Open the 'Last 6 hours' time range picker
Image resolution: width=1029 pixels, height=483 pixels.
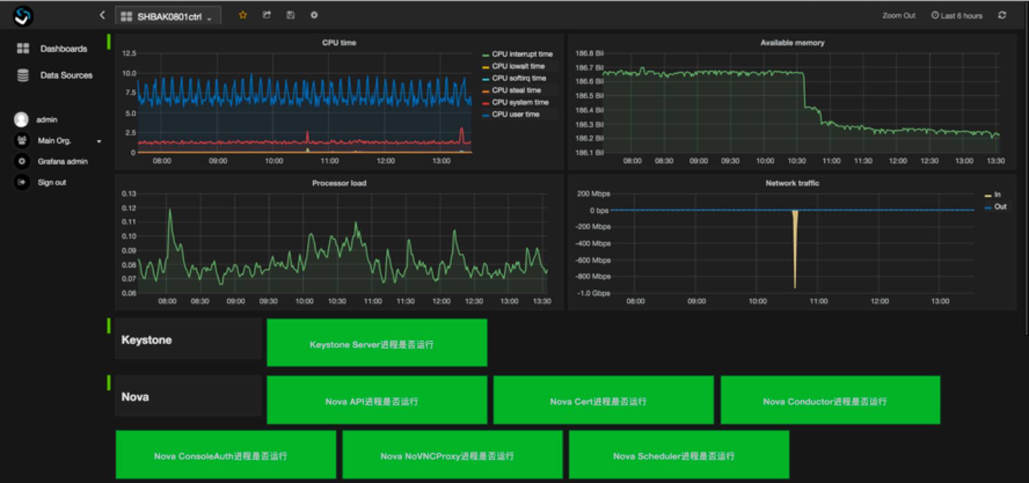tap(957, 16)
